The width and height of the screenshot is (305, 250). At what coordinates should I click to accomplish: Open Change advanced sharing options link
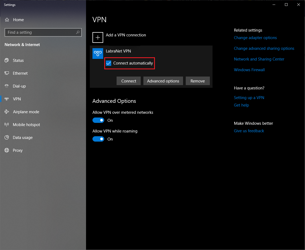pyautogui.click(x=264, y=48)
